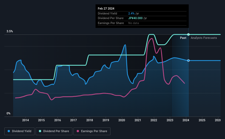Screen dimensions: 225x139
Task: Click the tooltip Earnings Per Share row label
Action: tap(111, 23)
